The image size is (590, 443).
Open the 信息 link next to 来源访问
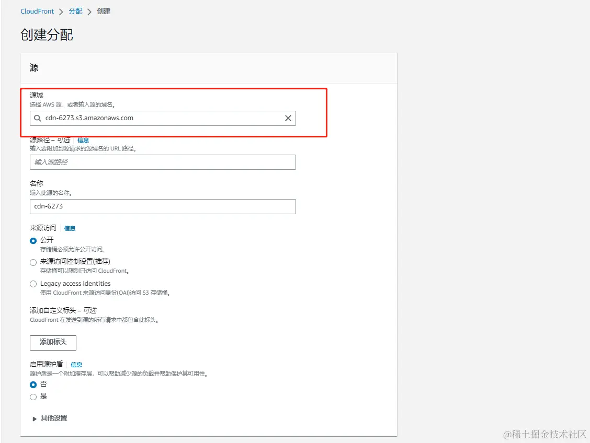[70, 228]
